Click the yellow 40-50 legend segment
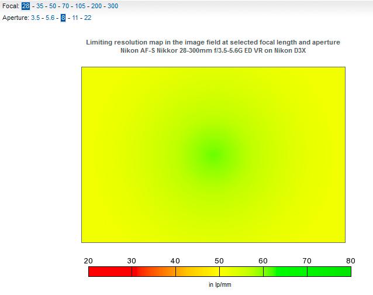Viewport: 373px width, 295px height. click(198, 272)
